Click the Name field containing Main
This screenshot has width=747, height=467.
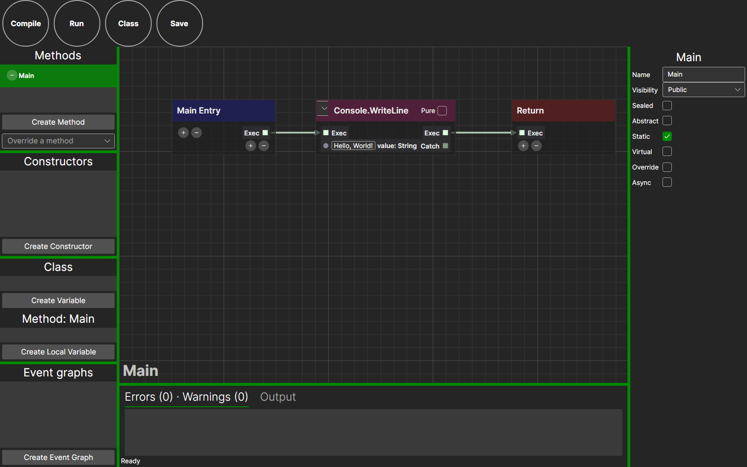(704, 74)
